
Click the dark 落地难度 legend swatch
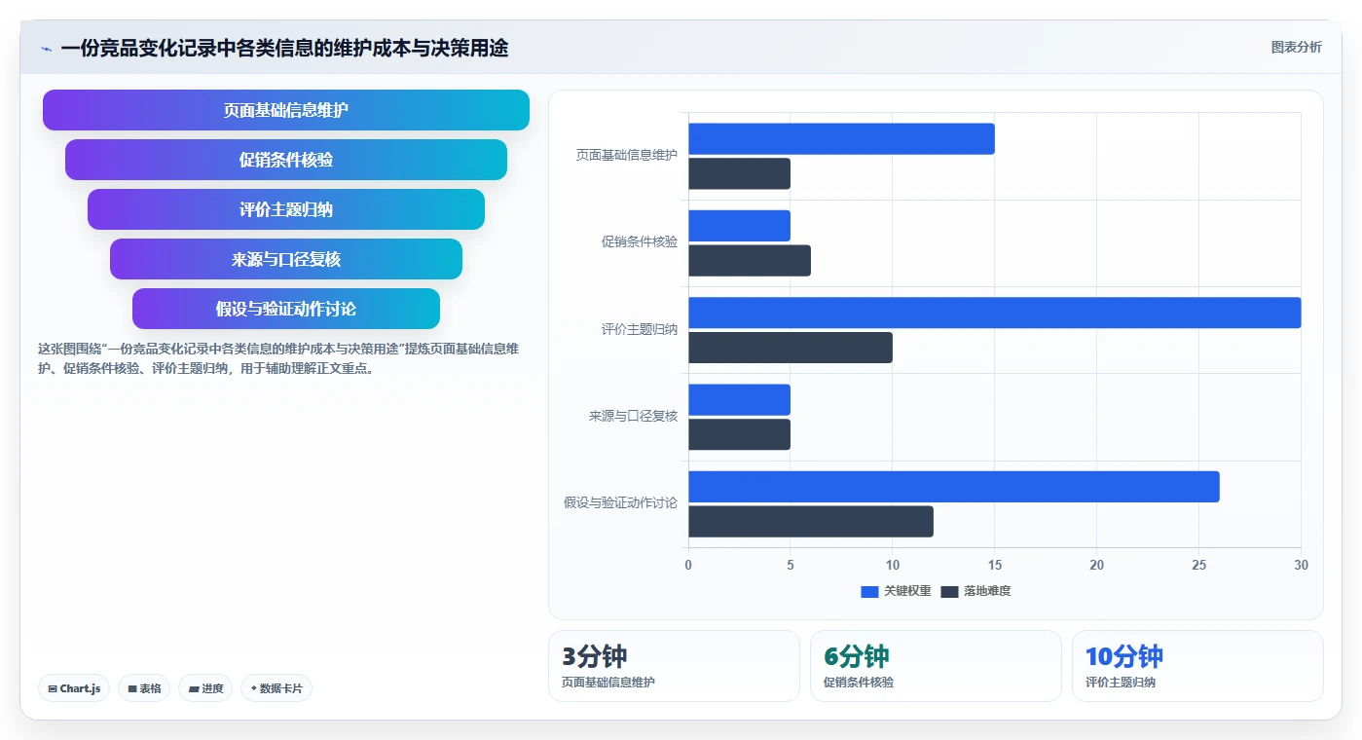[949, 592]
